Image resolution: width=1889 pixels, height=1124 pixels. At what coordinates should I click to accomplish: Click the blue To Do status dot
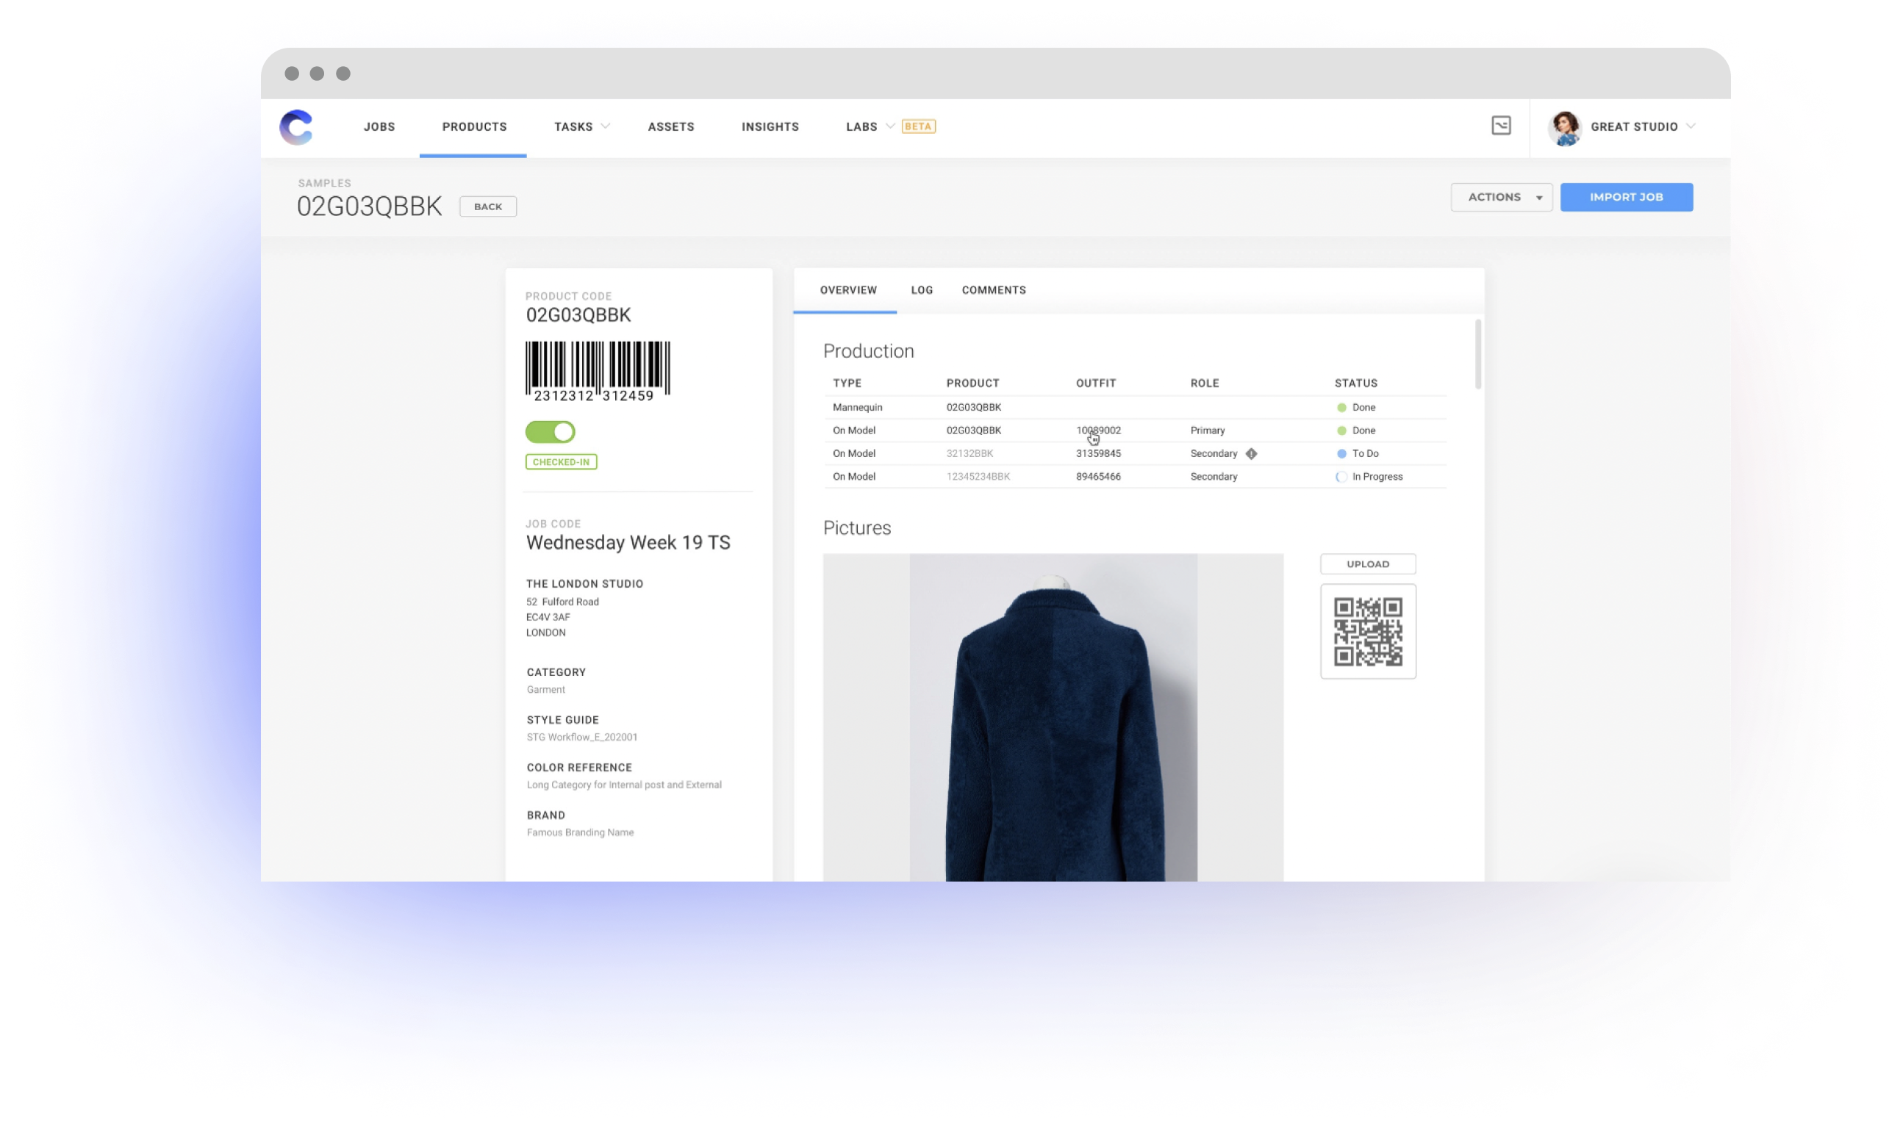click(1341, 453)
